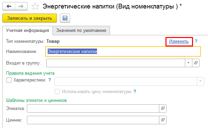Click the Записать и закрыть button
Viewport: 208px width, 128px height.
coord(30,18)
